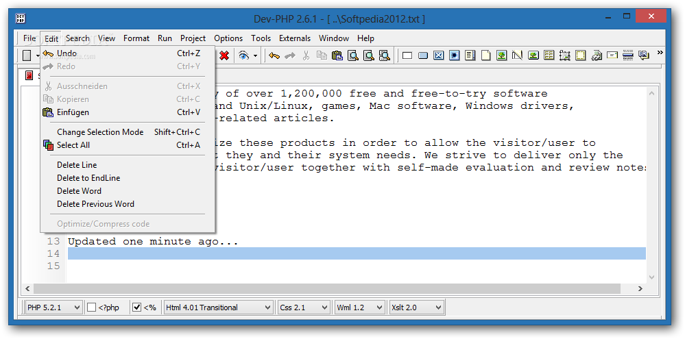Open the Help menu
Image resolution: width=685 pixels, height=339 pixels.
365,38
